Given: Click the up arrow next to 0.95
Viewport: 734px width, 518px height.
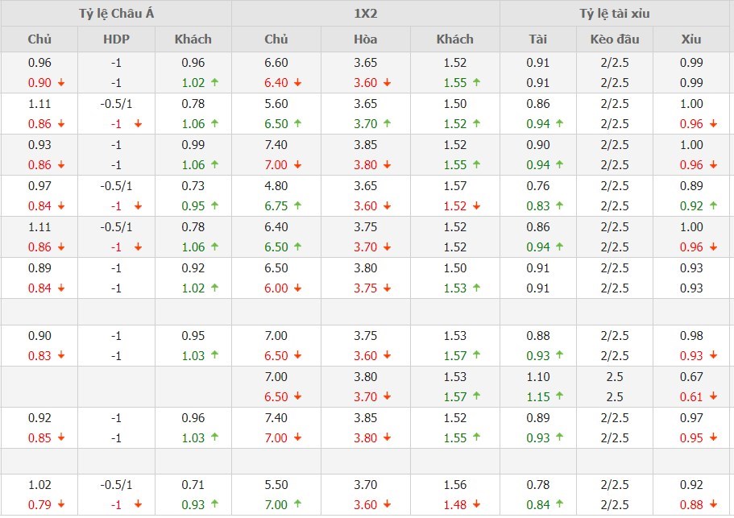Looking at the screenshot, I should pyautogui.click(x=214, y=206).
